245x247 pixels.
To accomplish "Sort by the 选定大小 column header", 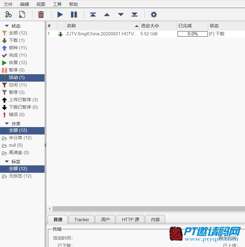I will click(x=158, y=26).
